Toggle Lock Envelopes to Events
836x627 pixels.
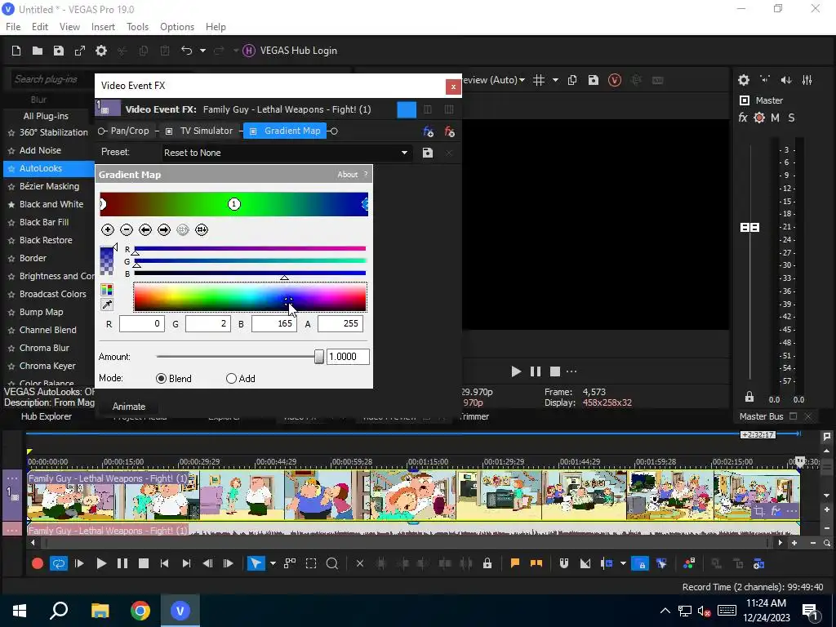click(640, 563)
